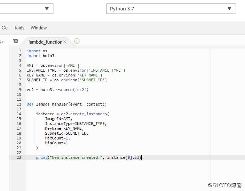Click the SubnetId=SUBNET_ID argument
This screenshot has height=191, width=245.
(x=67, y=133)
